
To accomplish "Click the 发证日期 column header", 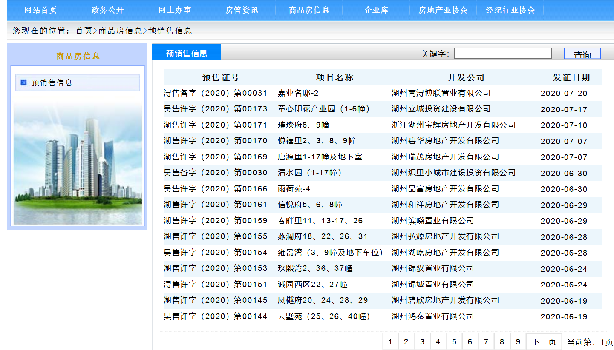I will 571,77.
